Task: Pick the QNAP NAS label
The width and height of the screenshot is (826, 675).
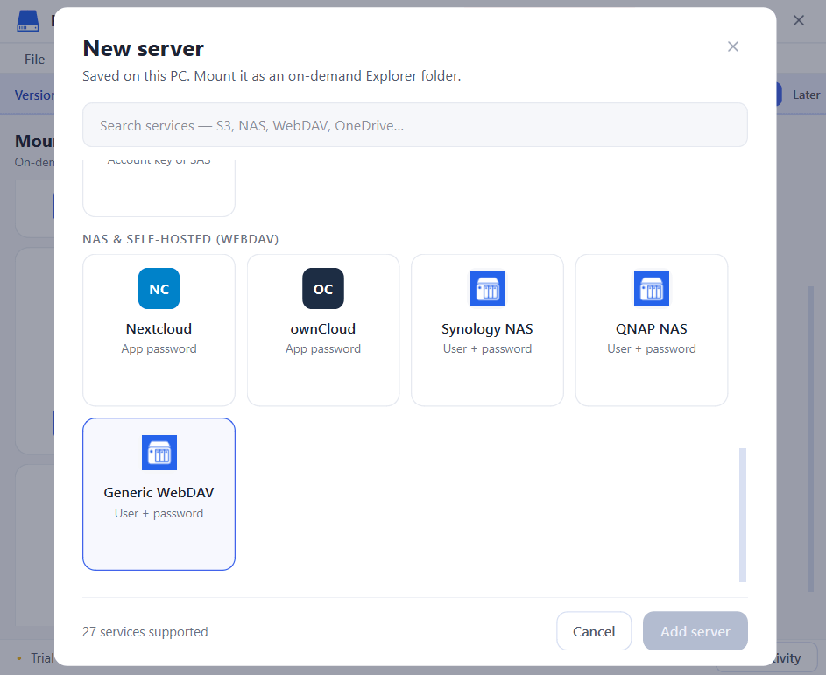Action: pyautogui.click(x=652, y=328)
